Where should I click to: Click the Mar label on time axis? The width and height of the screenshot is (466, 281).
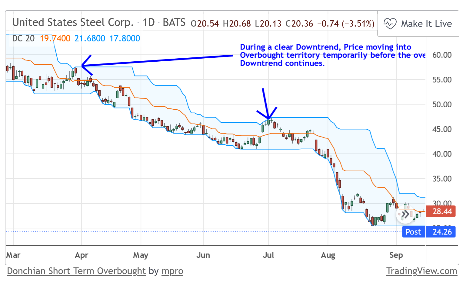[x=13, y=255]
